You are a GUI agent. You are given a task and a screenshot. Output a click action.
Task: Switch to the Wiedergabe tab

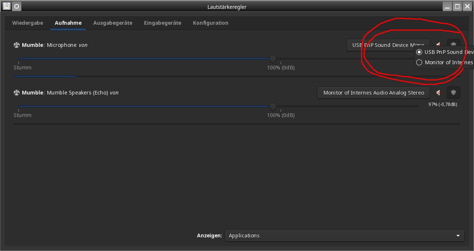click(27, 23)
